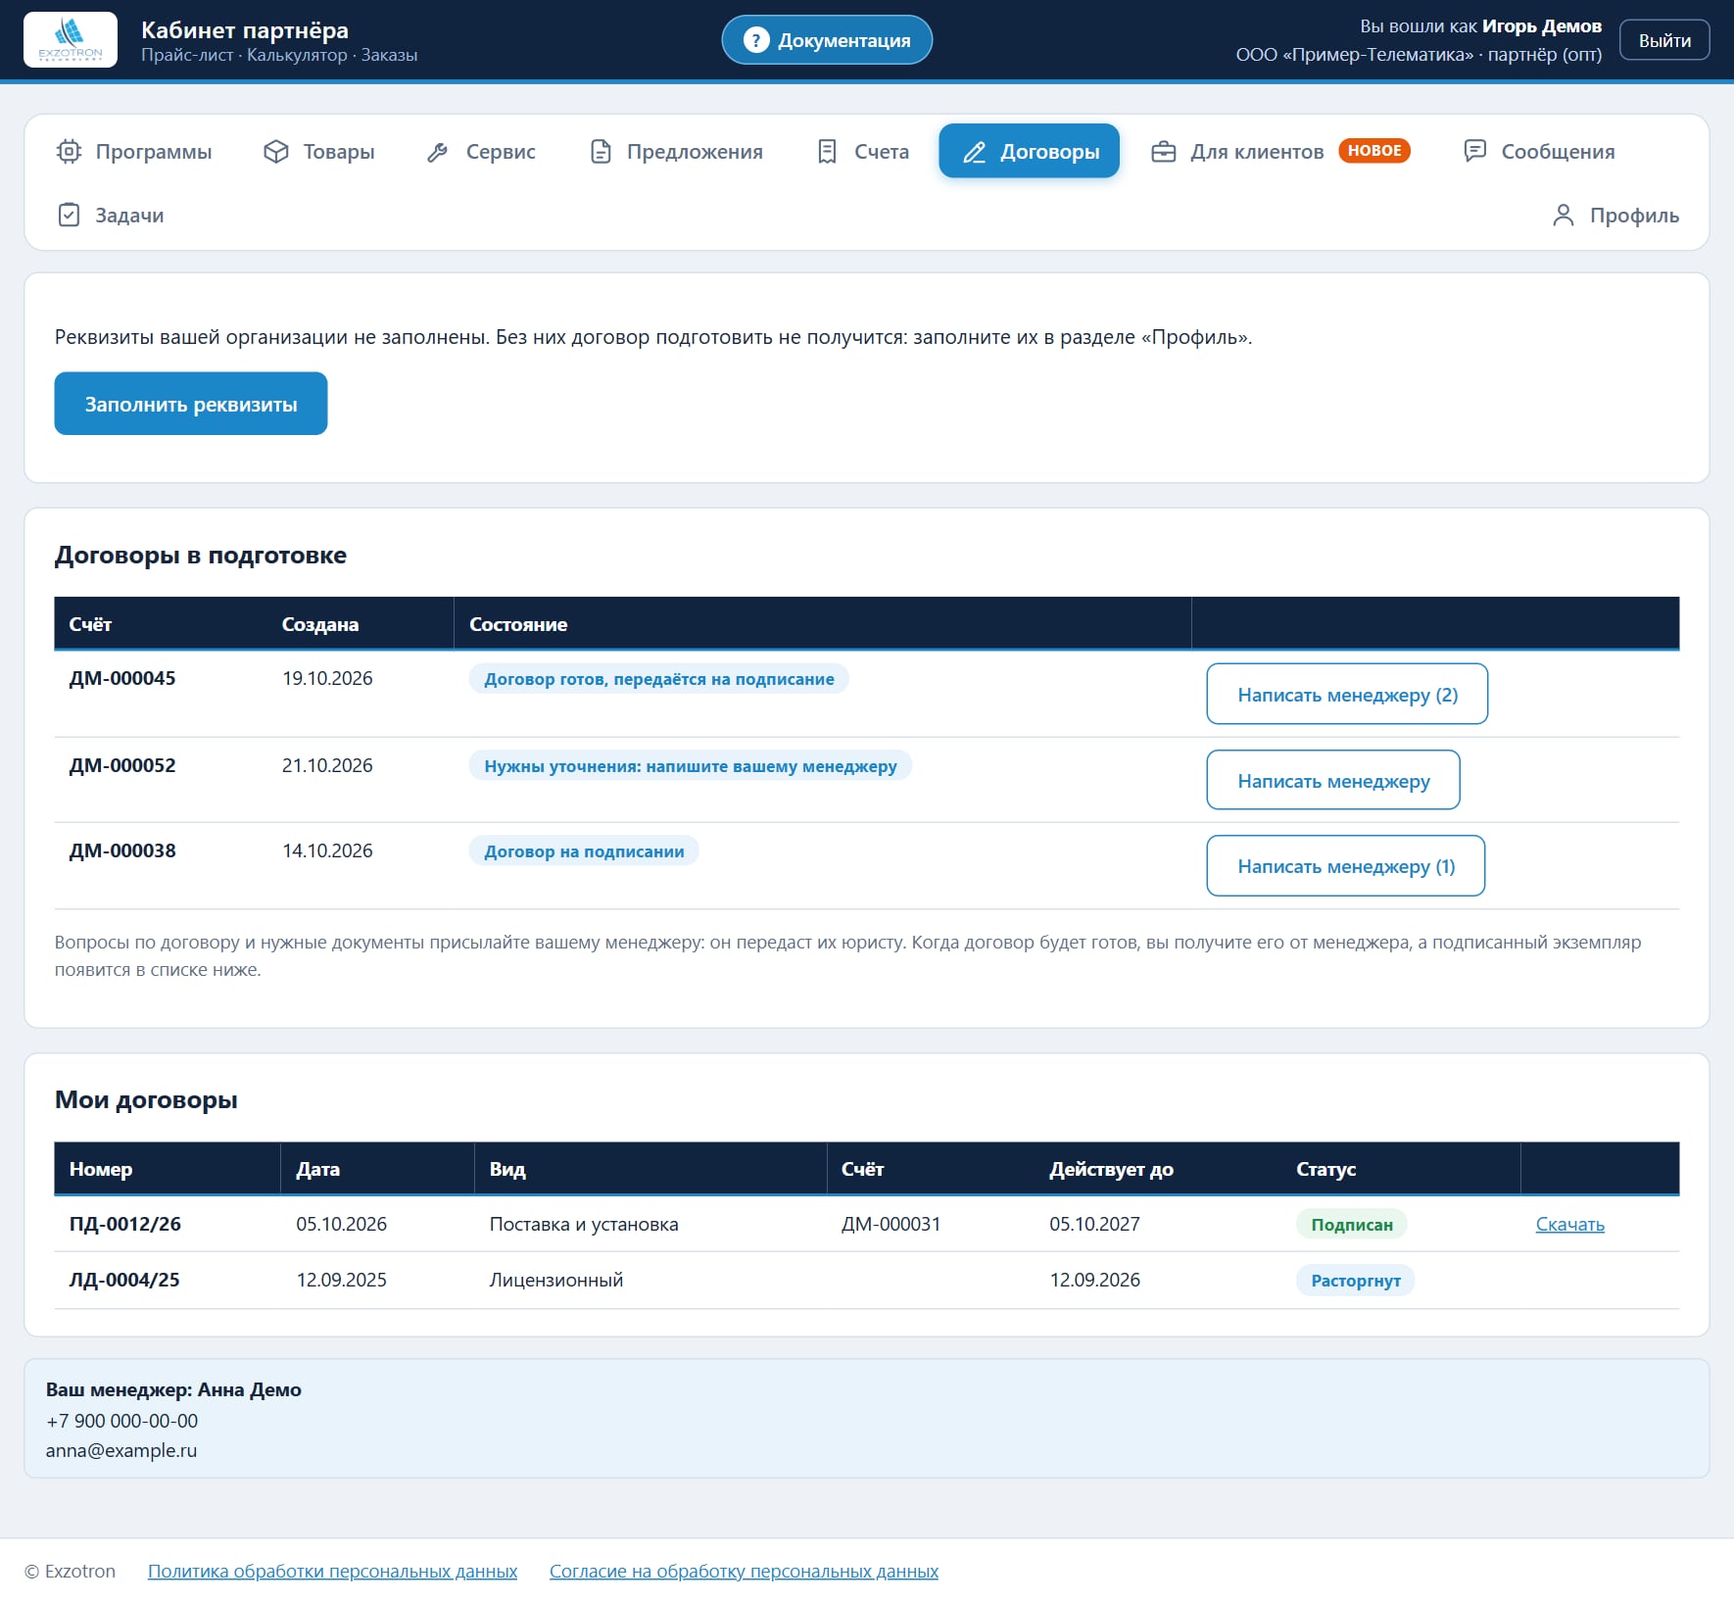Image resolution: width=1734 pixels, height=1602 pixels.
Task: Click the chip icon next to Программы
Action: (x=69, y=152)
